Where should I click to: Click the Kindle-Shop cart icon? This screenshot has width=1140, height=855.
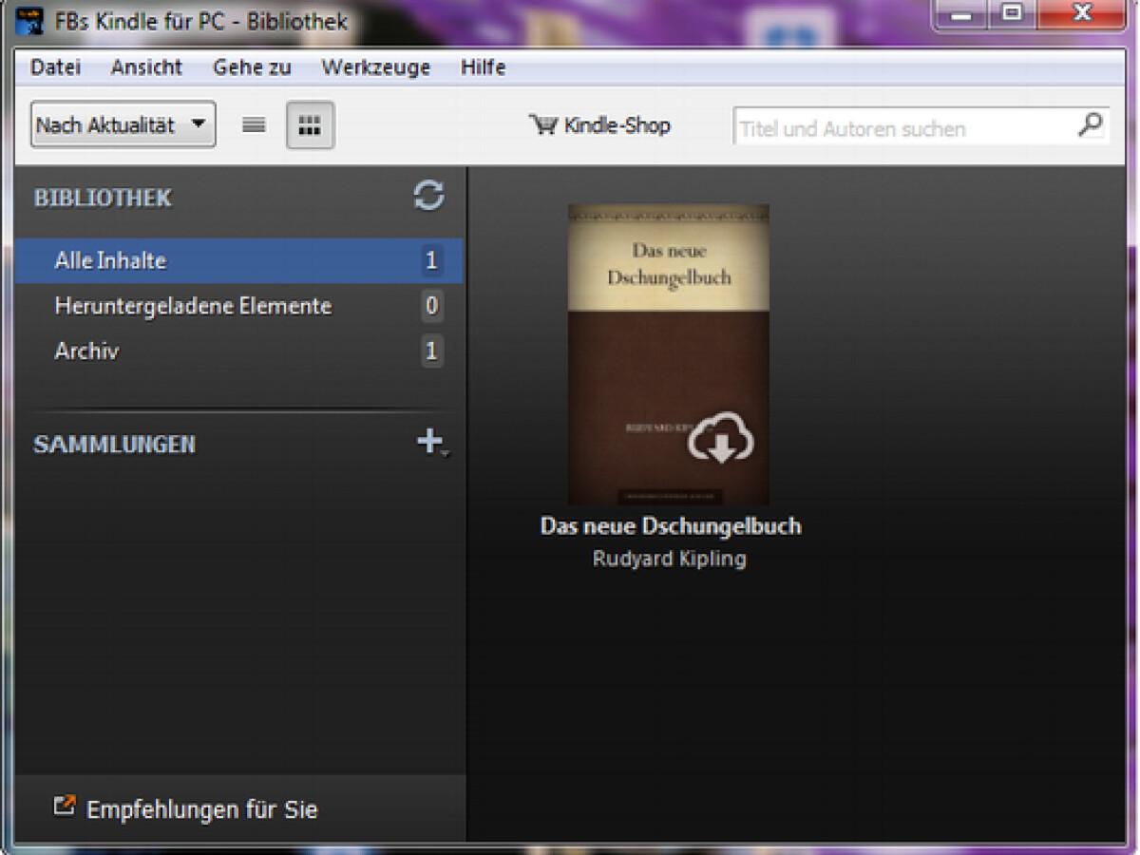pyautogui.click(x=542, y=125)
